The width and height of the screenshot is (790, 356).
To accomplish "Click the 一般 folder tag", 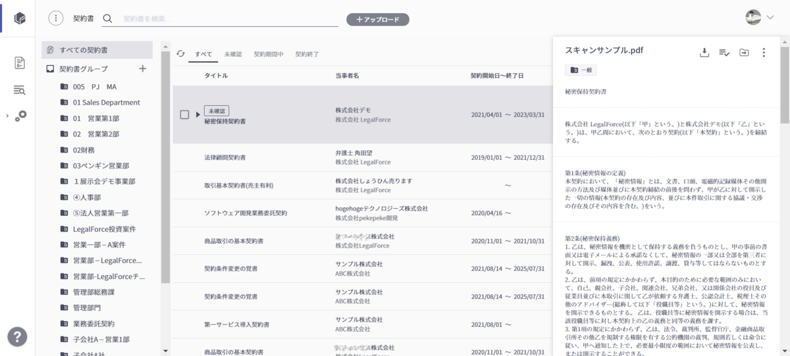I will click(581, 70).
